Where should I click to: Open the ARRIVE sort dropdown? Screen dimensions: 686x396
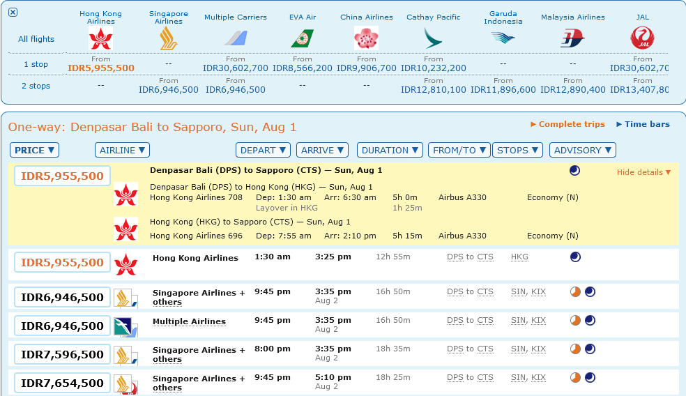coord(323,150)
